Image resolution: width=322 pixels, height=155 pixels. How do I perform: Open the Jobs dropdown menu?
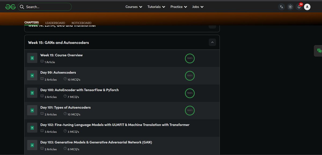pos(198,7)
